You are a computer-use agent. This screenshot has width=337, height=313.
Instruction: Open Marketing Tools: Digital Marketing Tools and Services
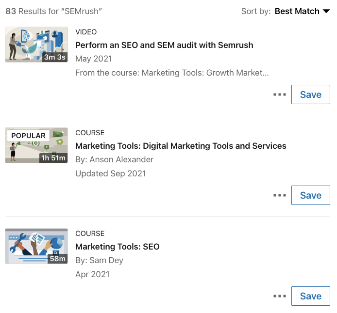tap(181, 146)
